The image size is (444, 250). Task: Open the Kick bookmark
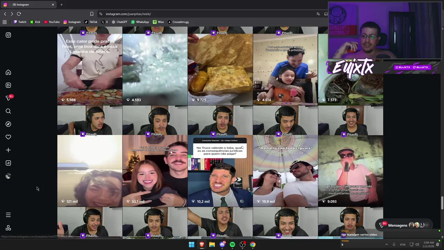[x=35, y=22]
